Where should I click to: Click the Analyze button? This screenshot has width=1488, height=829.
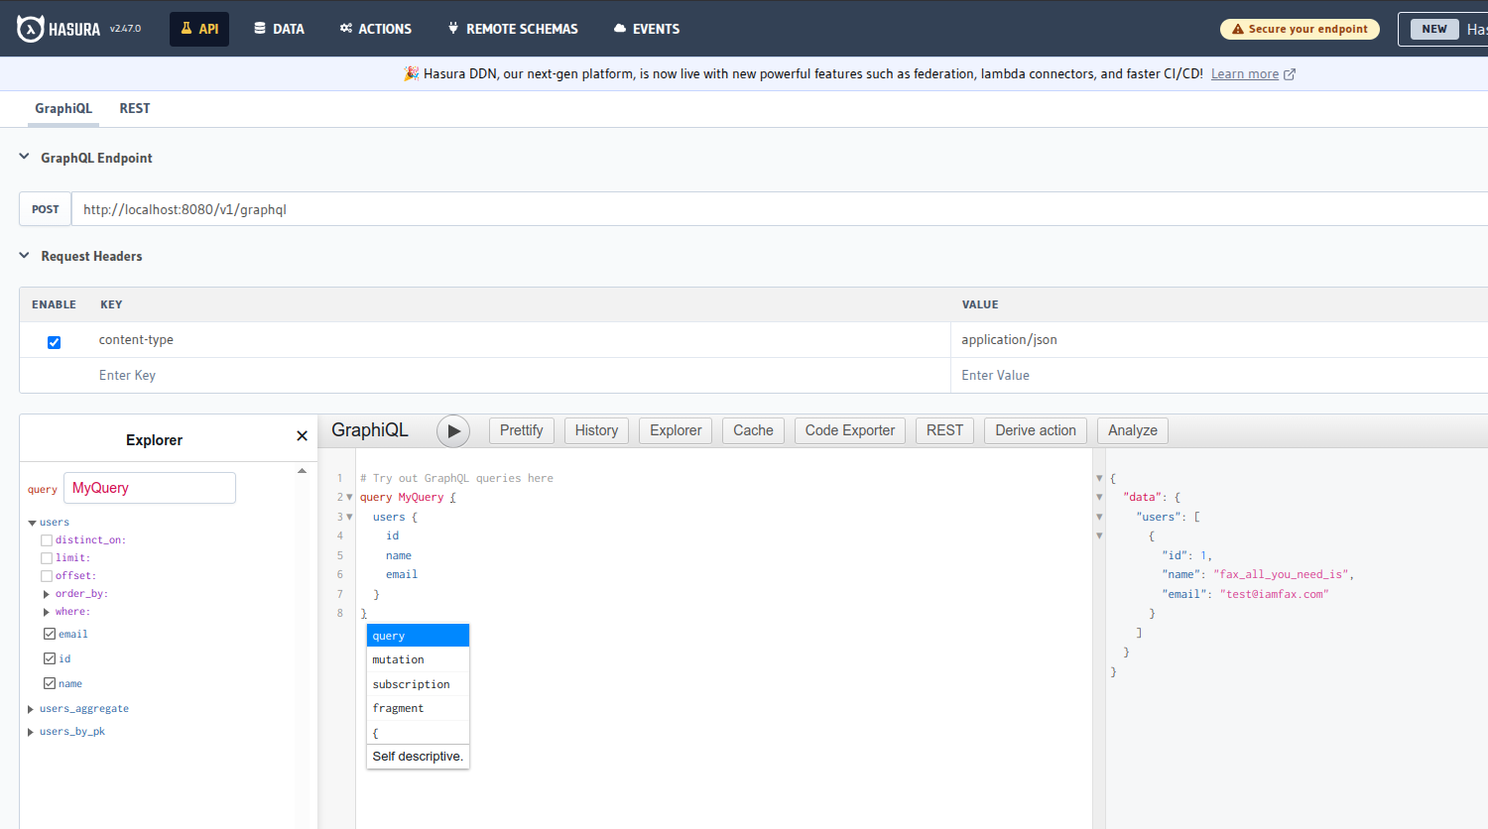pyautogui.click(x=1133, y=430)
